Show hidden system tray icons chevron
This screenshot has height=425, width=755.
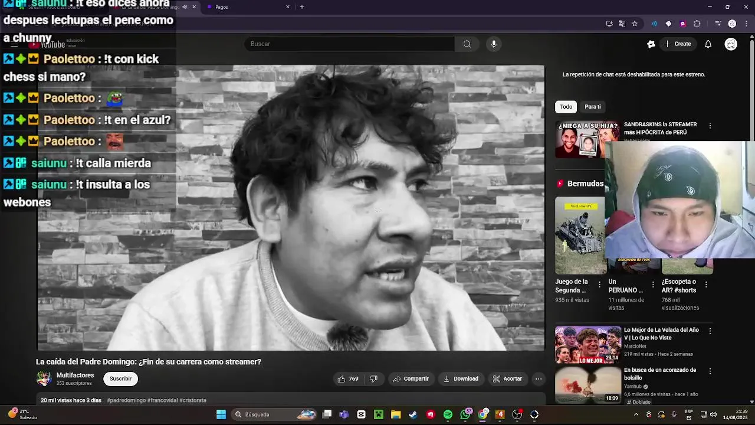click(x=636, y=414)
